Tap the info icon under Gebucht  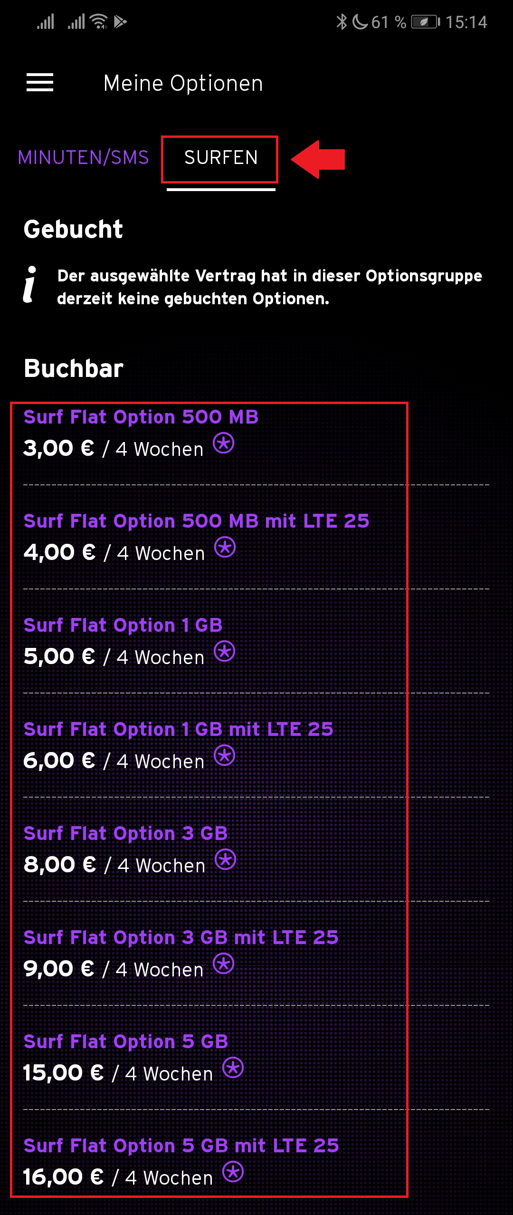30,285
